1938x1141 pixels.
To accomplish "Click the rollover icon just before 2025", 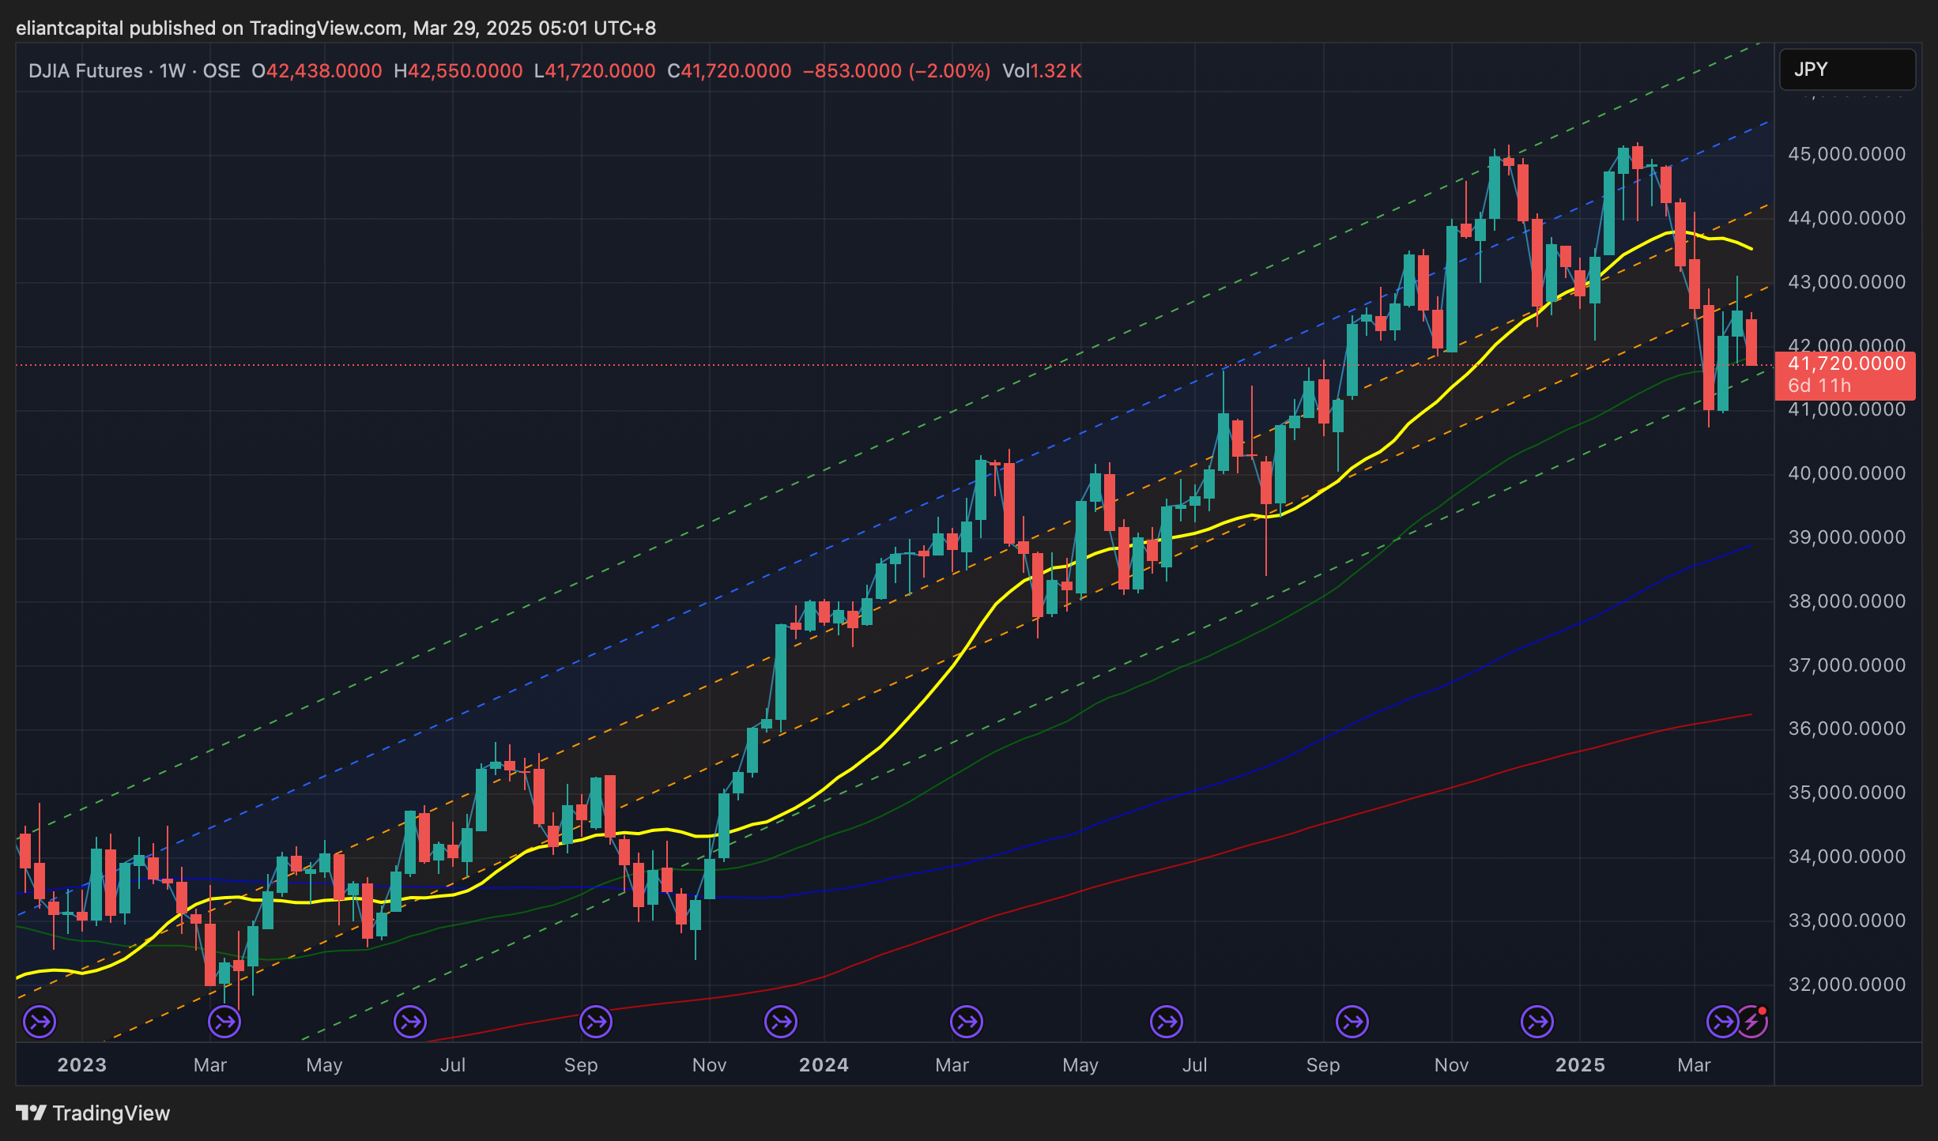I will click(x=1537, y=1022).
